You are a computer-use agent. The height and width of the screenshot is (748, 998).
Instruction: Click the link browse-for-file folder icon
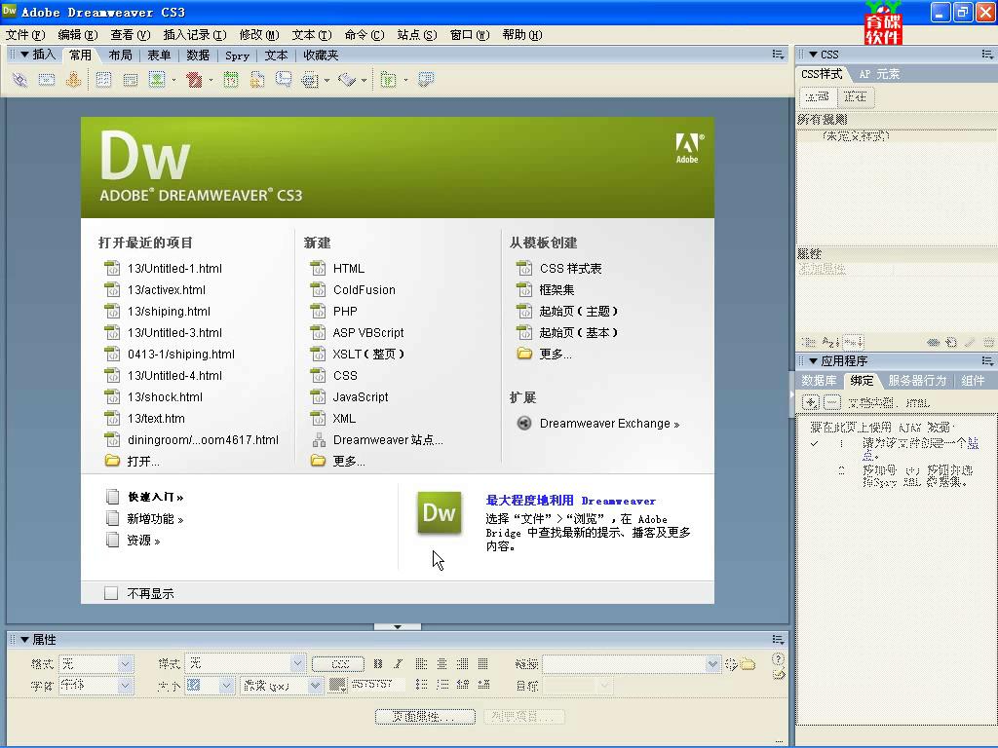pyautogui.click(x=748, y=664)
